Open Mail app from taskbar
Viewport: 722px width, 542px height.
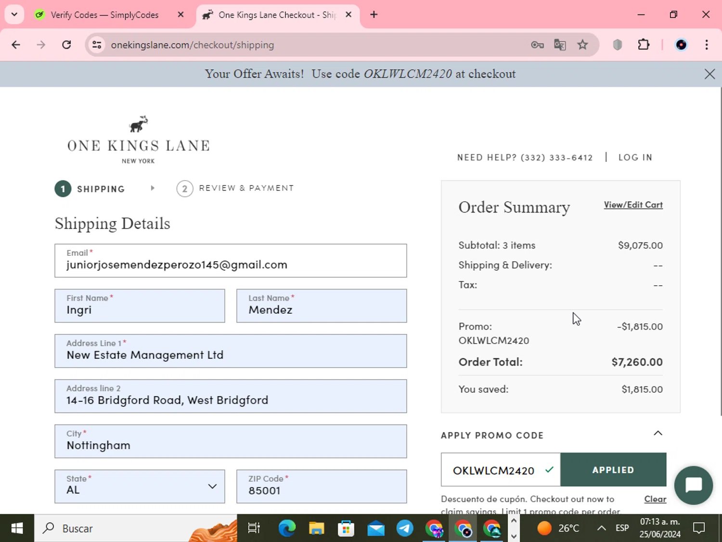tap(375, 529)
